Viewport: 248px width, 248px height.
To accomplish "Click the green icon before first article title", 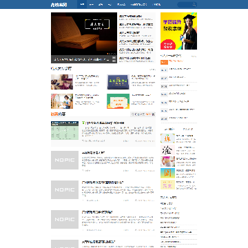I will (83, 123).
